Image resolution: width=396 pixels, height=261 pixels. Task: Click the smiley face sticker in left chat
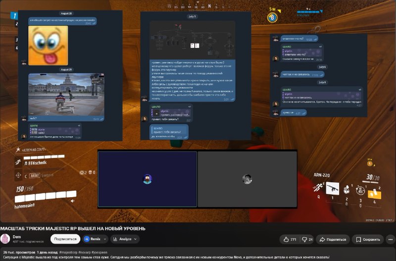coord(48,46)
